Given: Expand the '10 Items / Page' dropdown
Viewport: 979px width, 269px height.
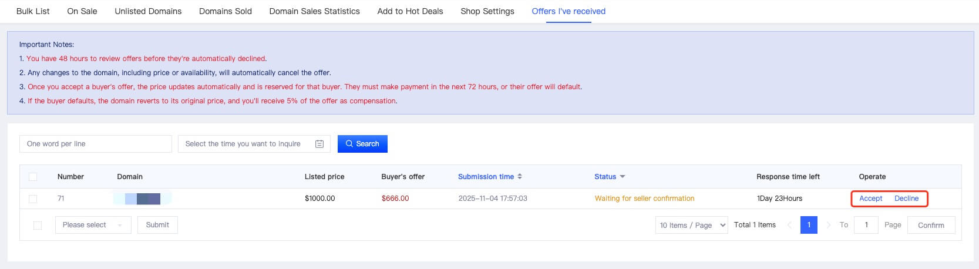Looking at the screenshot, I should point(692,225).
